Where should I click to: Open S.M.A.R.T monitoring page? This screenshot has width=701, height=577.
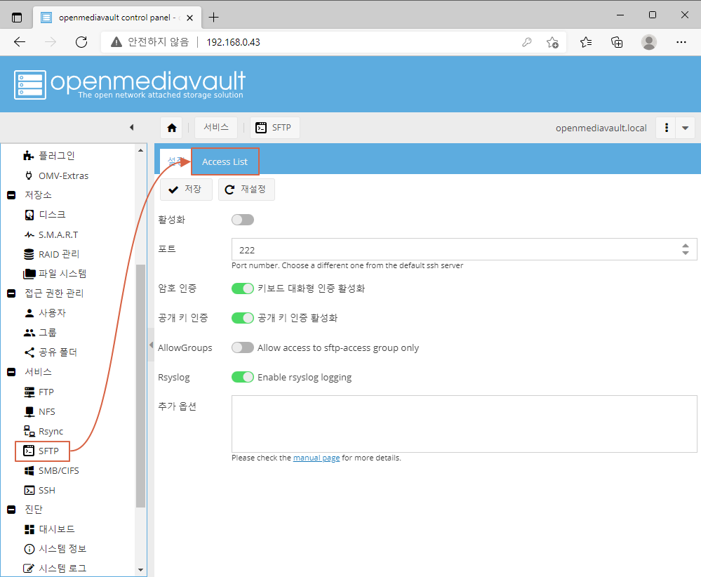pyautogui.click(x=51, y=235)
